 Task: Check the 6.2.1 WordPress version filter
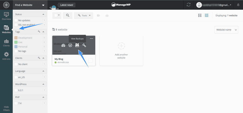[16, 90]
